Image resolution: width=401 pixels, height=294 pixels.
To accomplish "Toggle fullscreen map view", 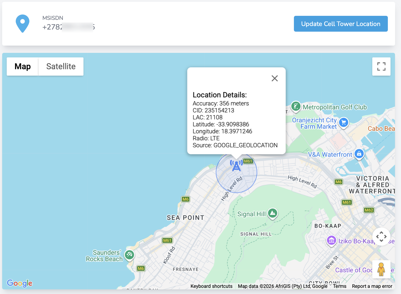I will point(381,67).
